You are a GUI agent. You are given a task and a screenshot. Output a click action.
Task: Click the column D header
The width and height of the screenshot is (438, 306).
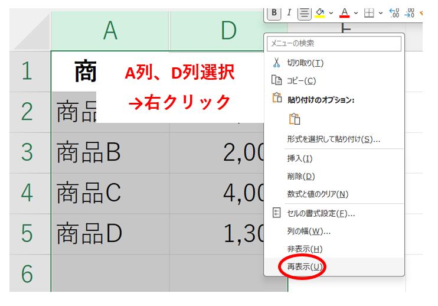pyautogui.click(x=228, y=31)
